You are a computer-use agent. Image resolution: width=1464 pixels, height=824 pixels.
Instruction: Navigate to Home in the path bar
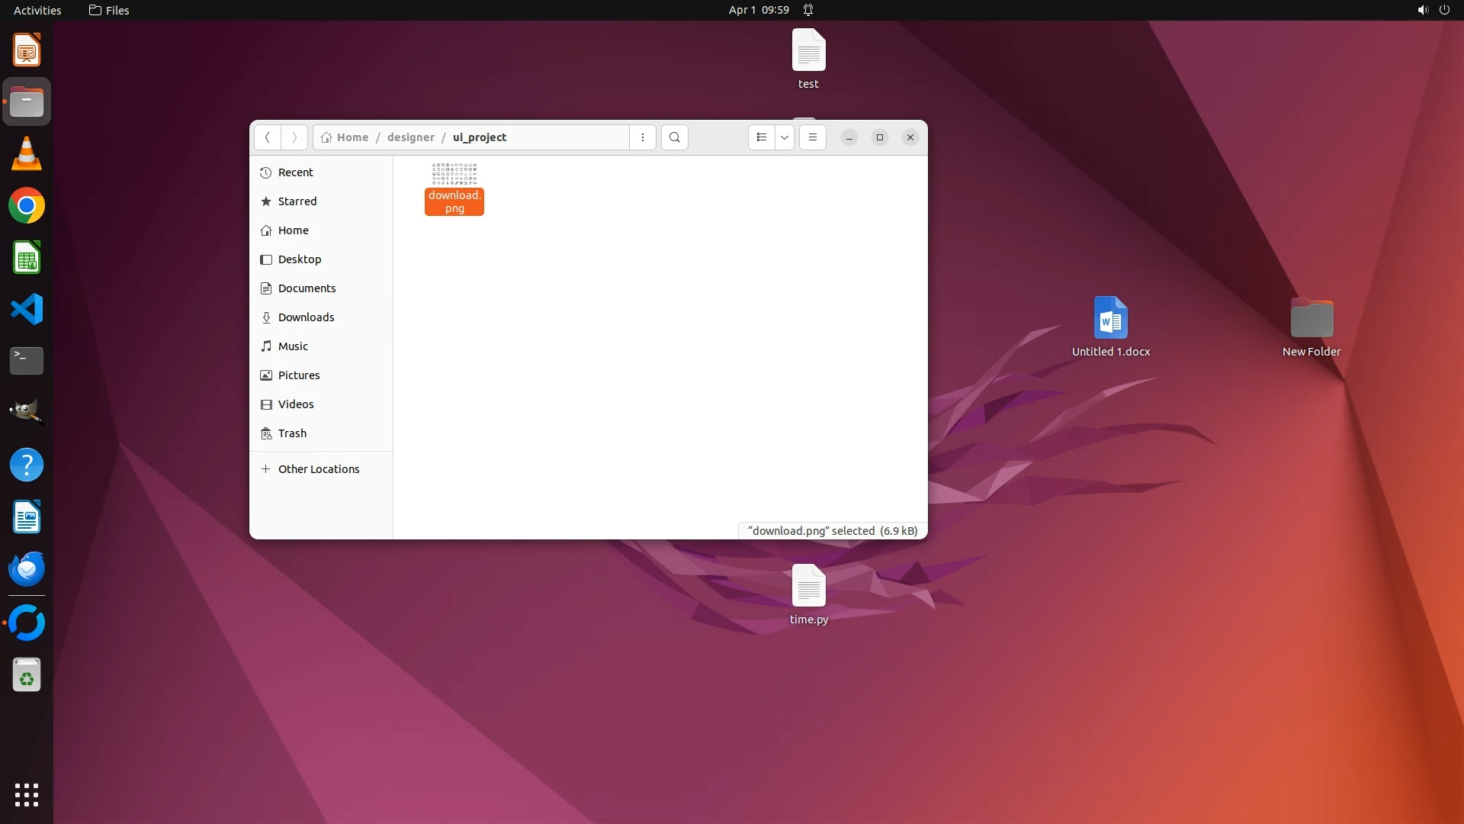point(352,137)
